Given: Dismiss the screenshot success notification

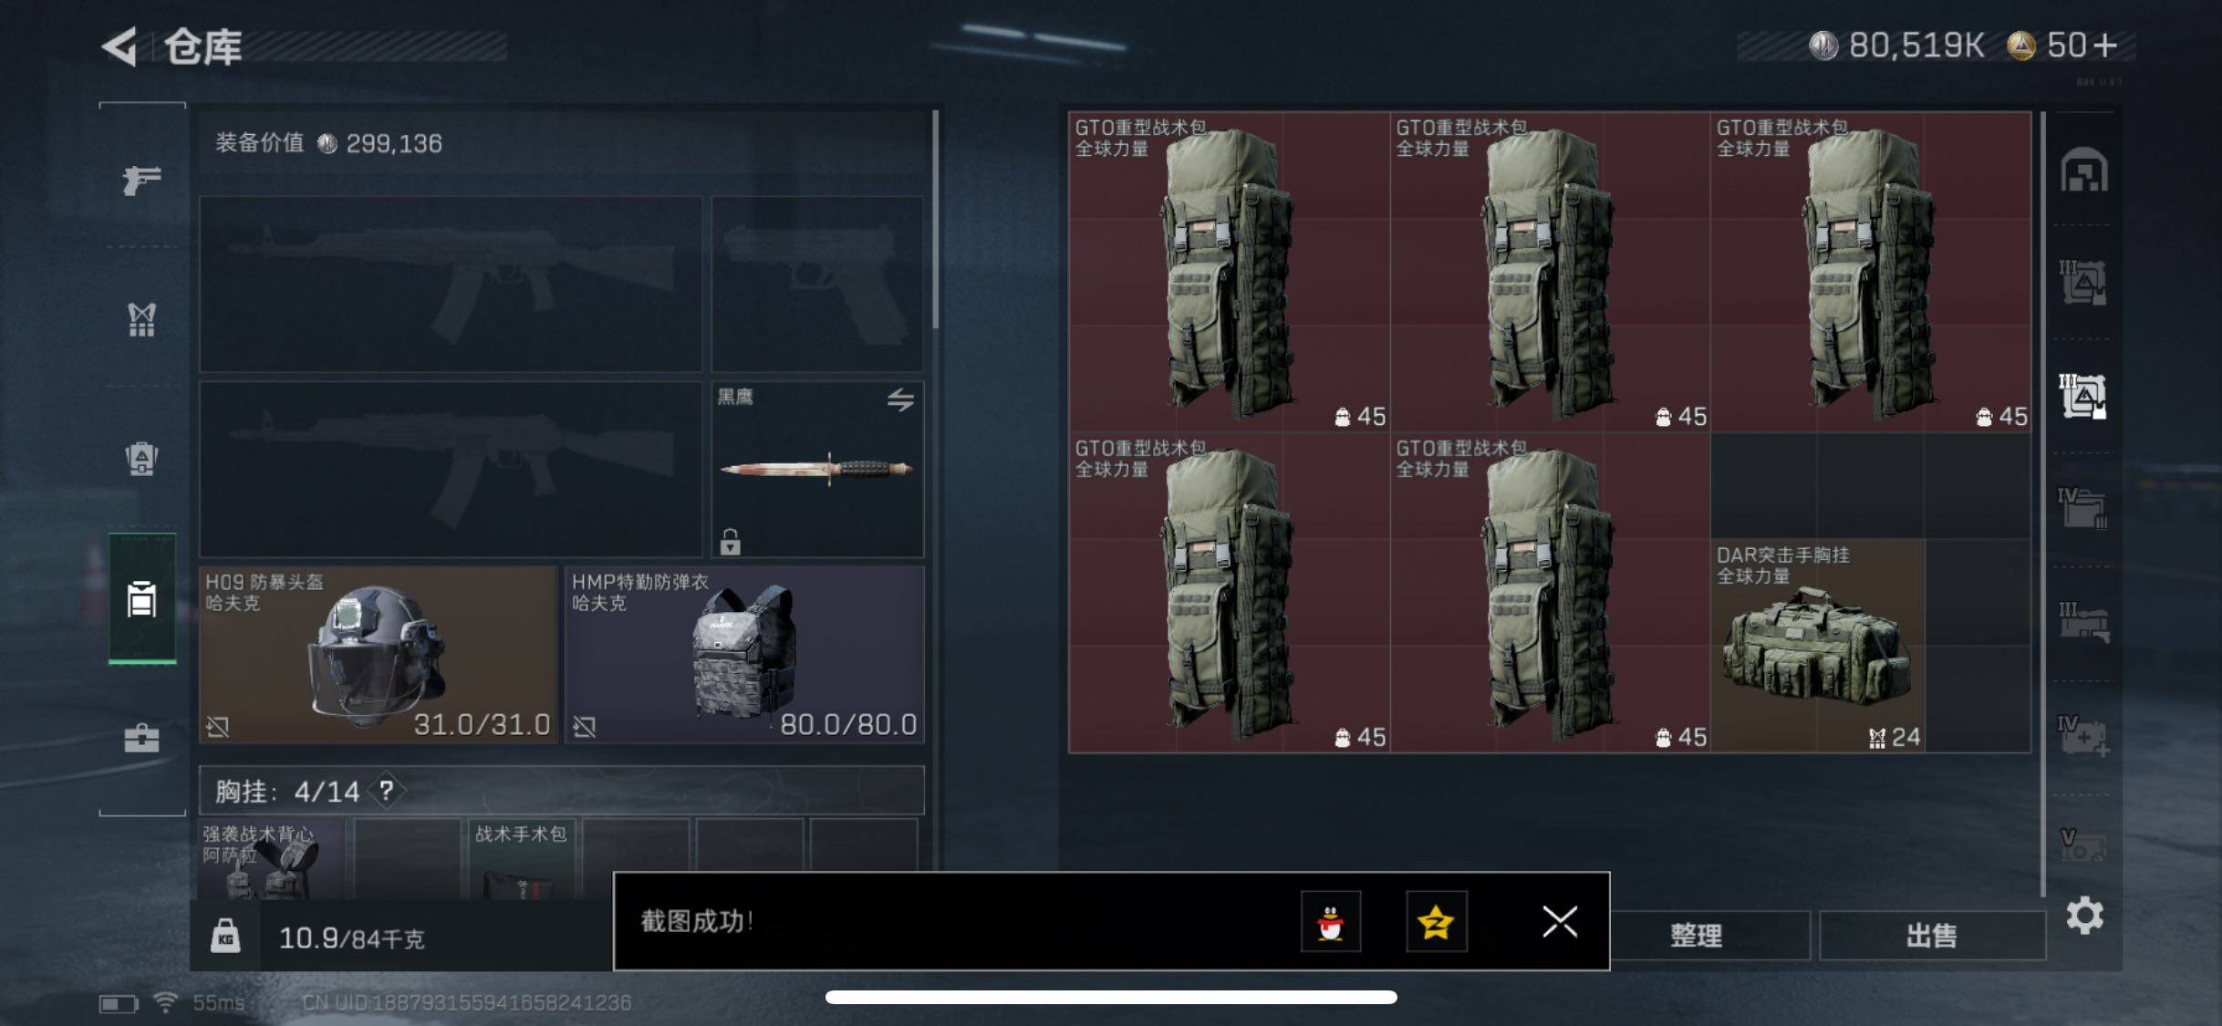Looking at the screenshot, I should [x=1560, y=921].
